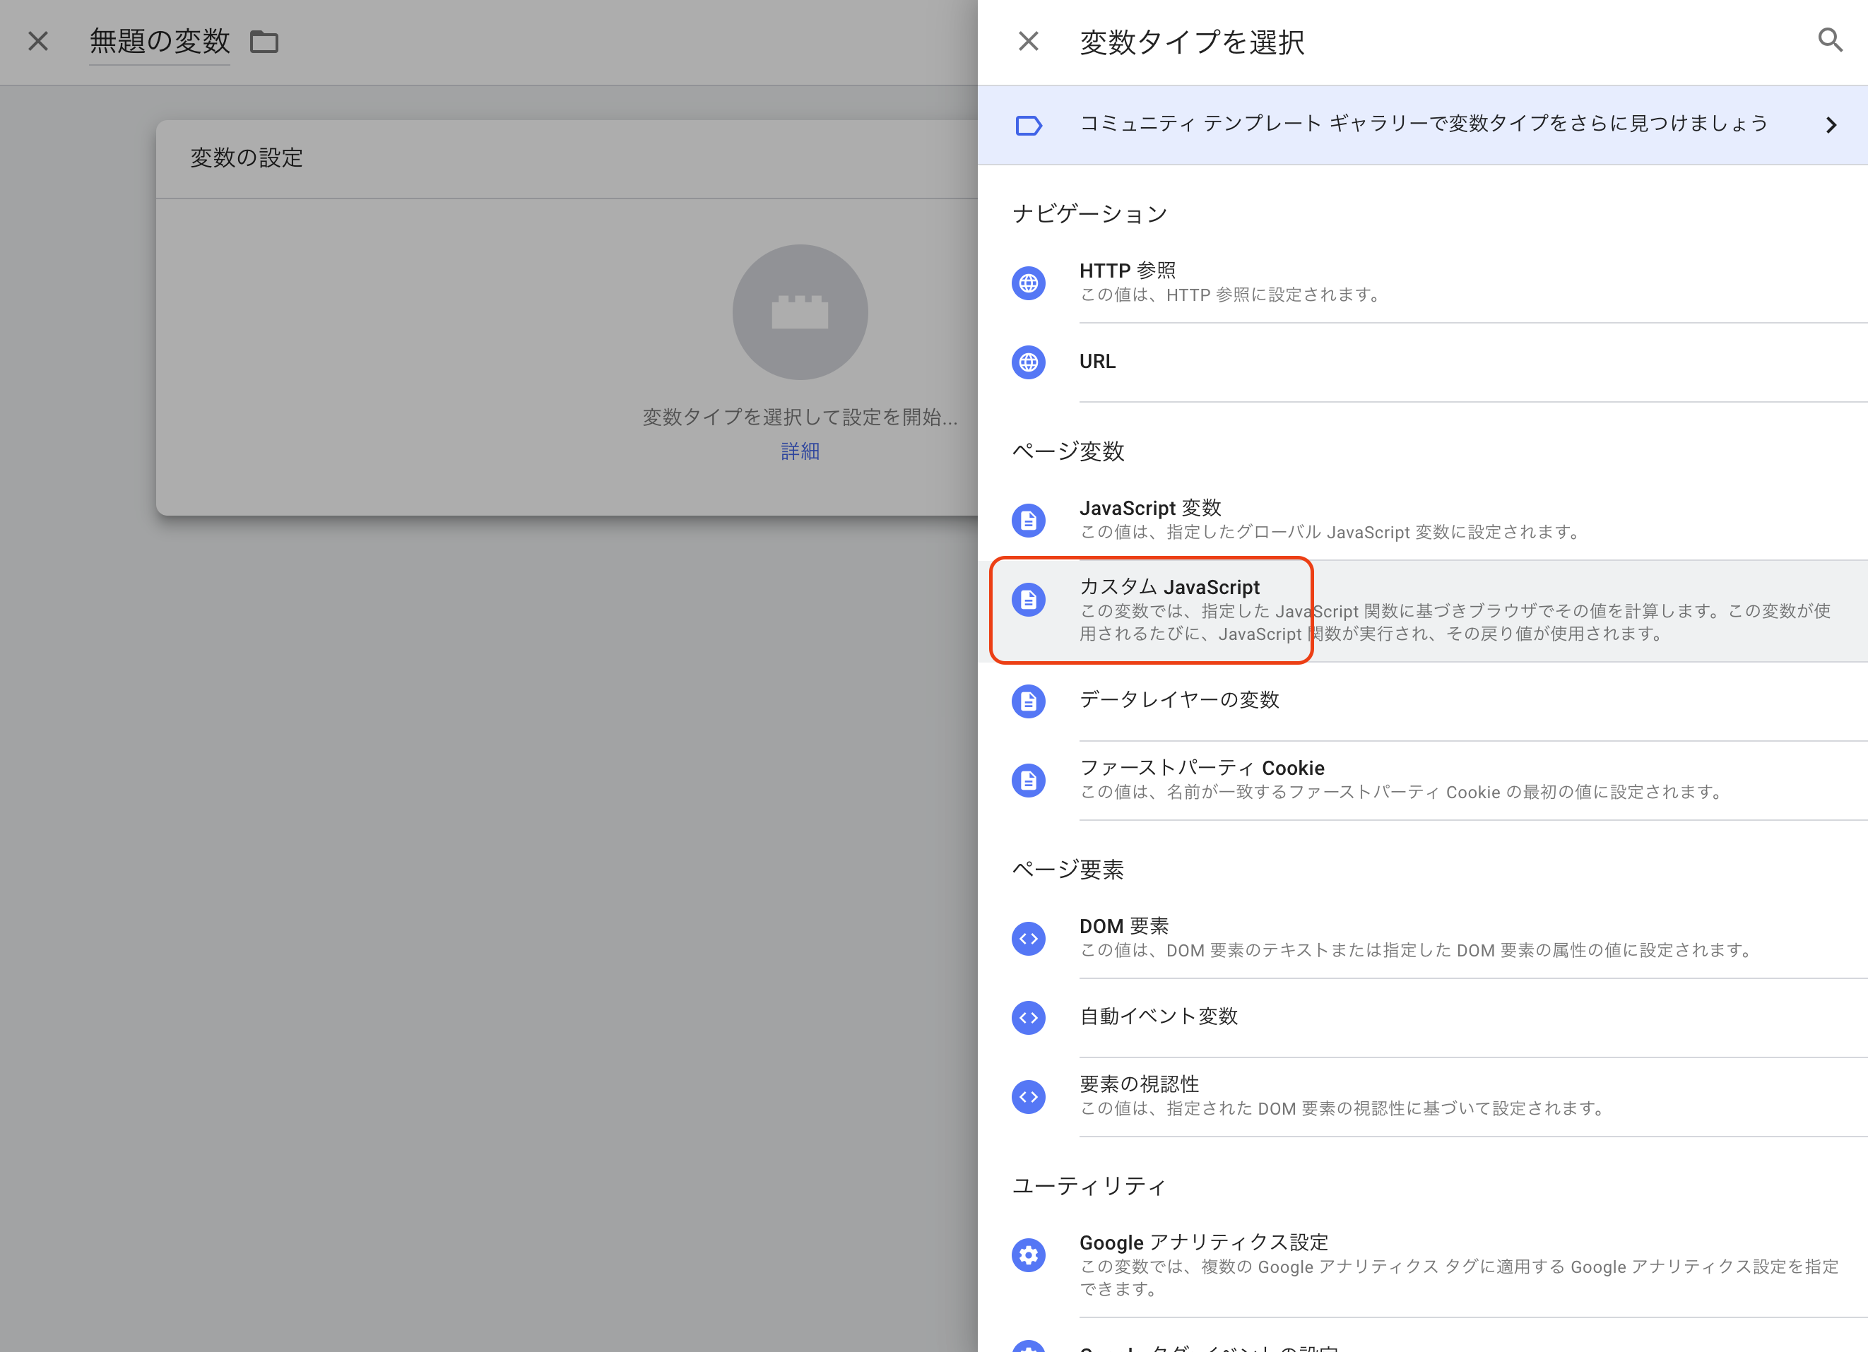Click the document icon for JavaScript 変数
Image resolution: width=1868 pixels, height=1352 pixels.
click(1028, 521)
